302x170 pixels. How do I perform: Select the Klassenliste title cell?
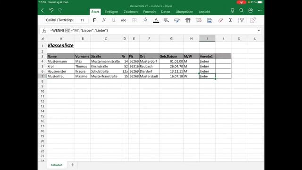click(x=61, y=45)
